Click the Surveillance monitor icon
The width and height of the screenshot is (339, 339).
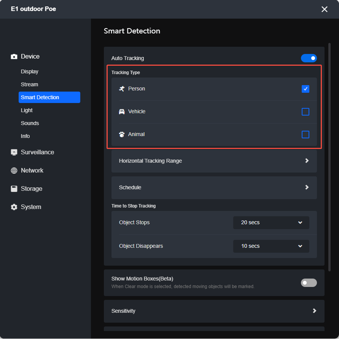coord(14,152)
